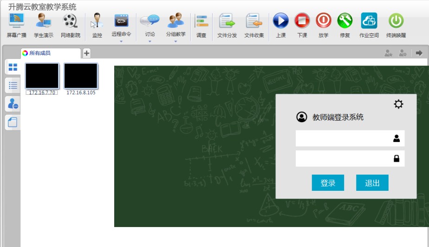
Task: Expand the 讨论 dropdown arrow
Action: (x=149, y=41)
